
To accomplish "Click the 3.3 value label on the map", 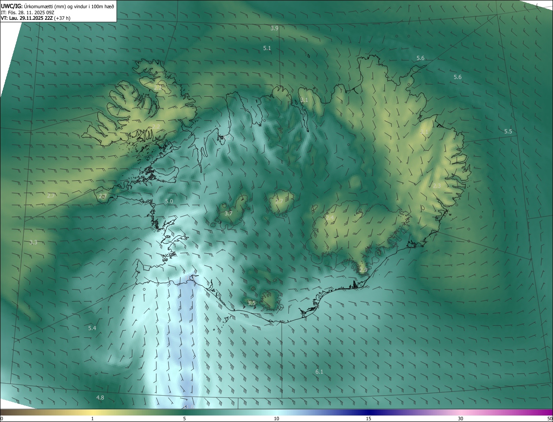I will [x=33, y=242].
